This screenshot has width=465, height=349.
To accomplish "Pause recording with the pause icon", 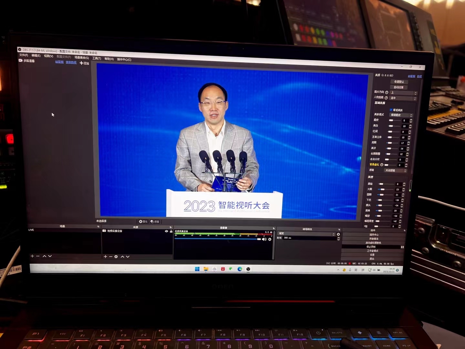I will point(402,247).
